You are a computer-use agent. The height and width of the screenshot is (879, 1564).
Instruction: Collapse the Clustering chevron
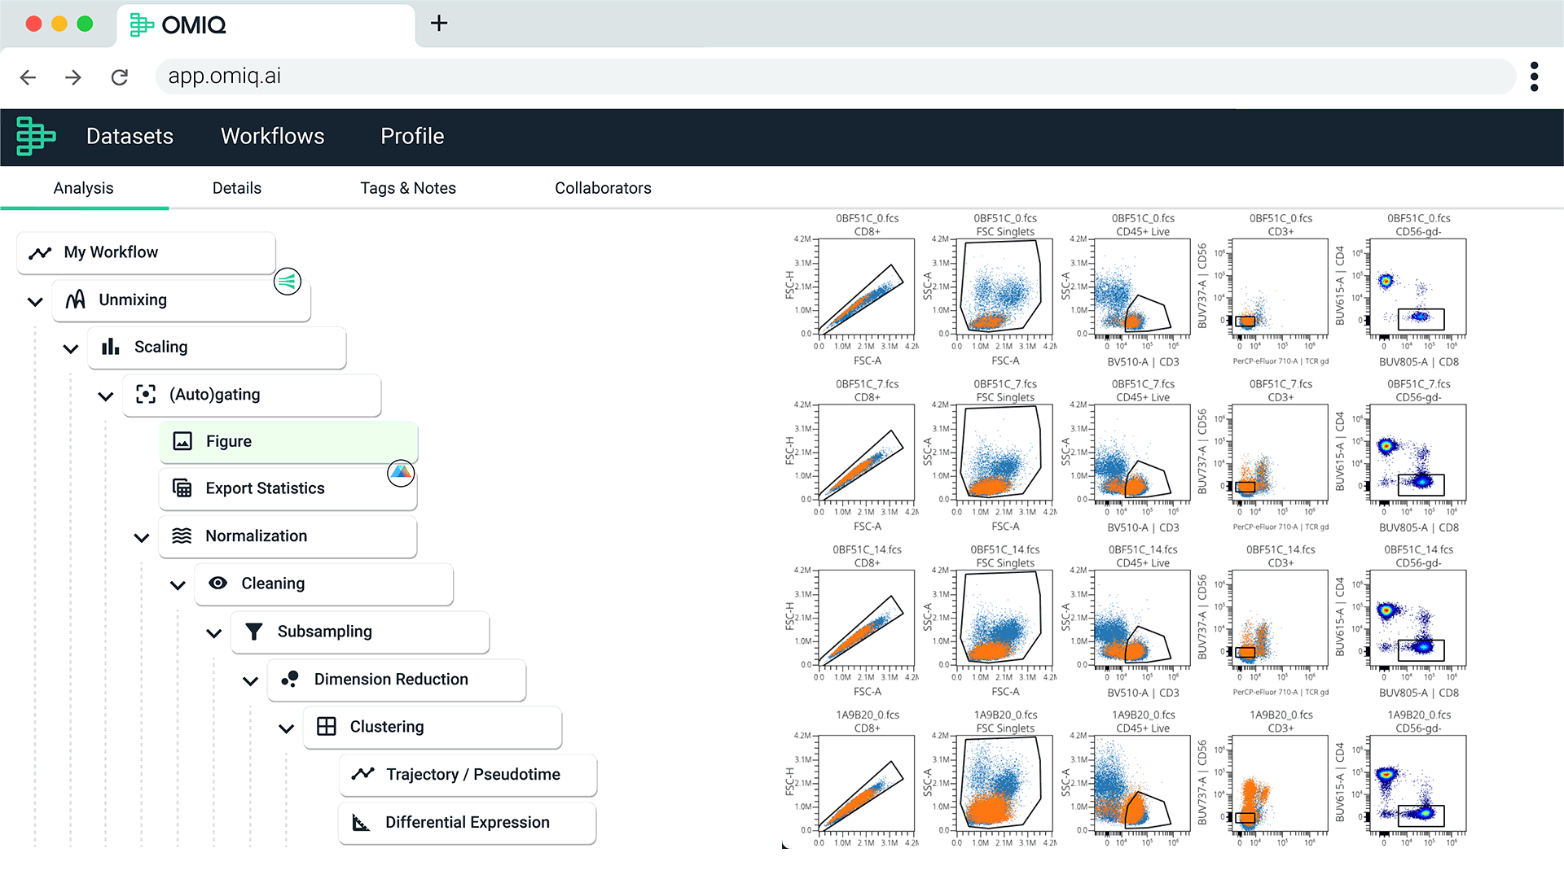click(286, 728)
